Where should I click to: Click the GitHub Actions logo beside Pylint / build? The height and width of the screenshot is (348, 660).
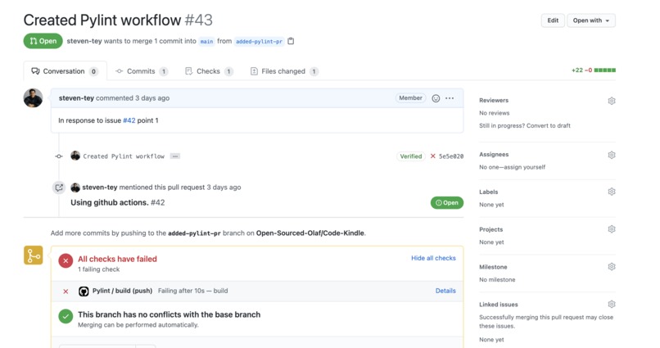point(84,291)
